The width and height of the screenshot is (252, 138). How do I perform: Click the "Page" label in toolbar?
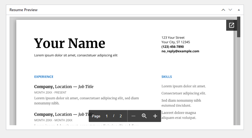(96, 116)
